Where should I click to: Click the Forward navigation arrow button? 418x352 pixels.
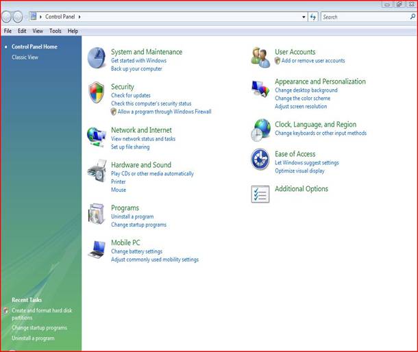(x=18, y=17)
